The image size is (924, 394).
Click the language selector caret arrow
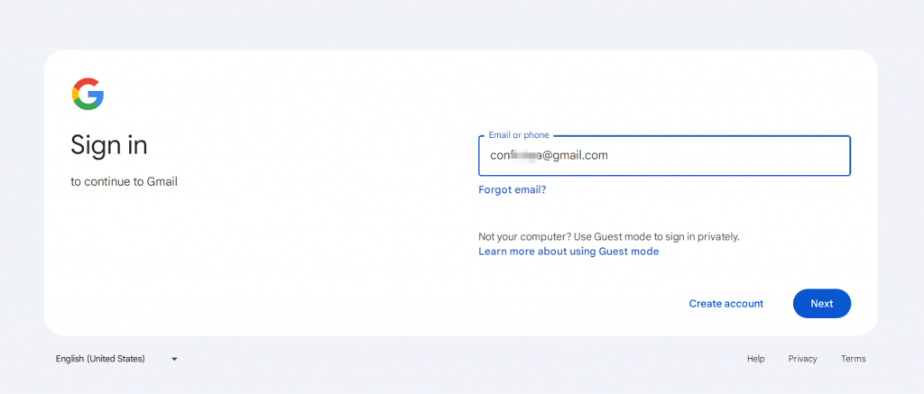[174, 359]
